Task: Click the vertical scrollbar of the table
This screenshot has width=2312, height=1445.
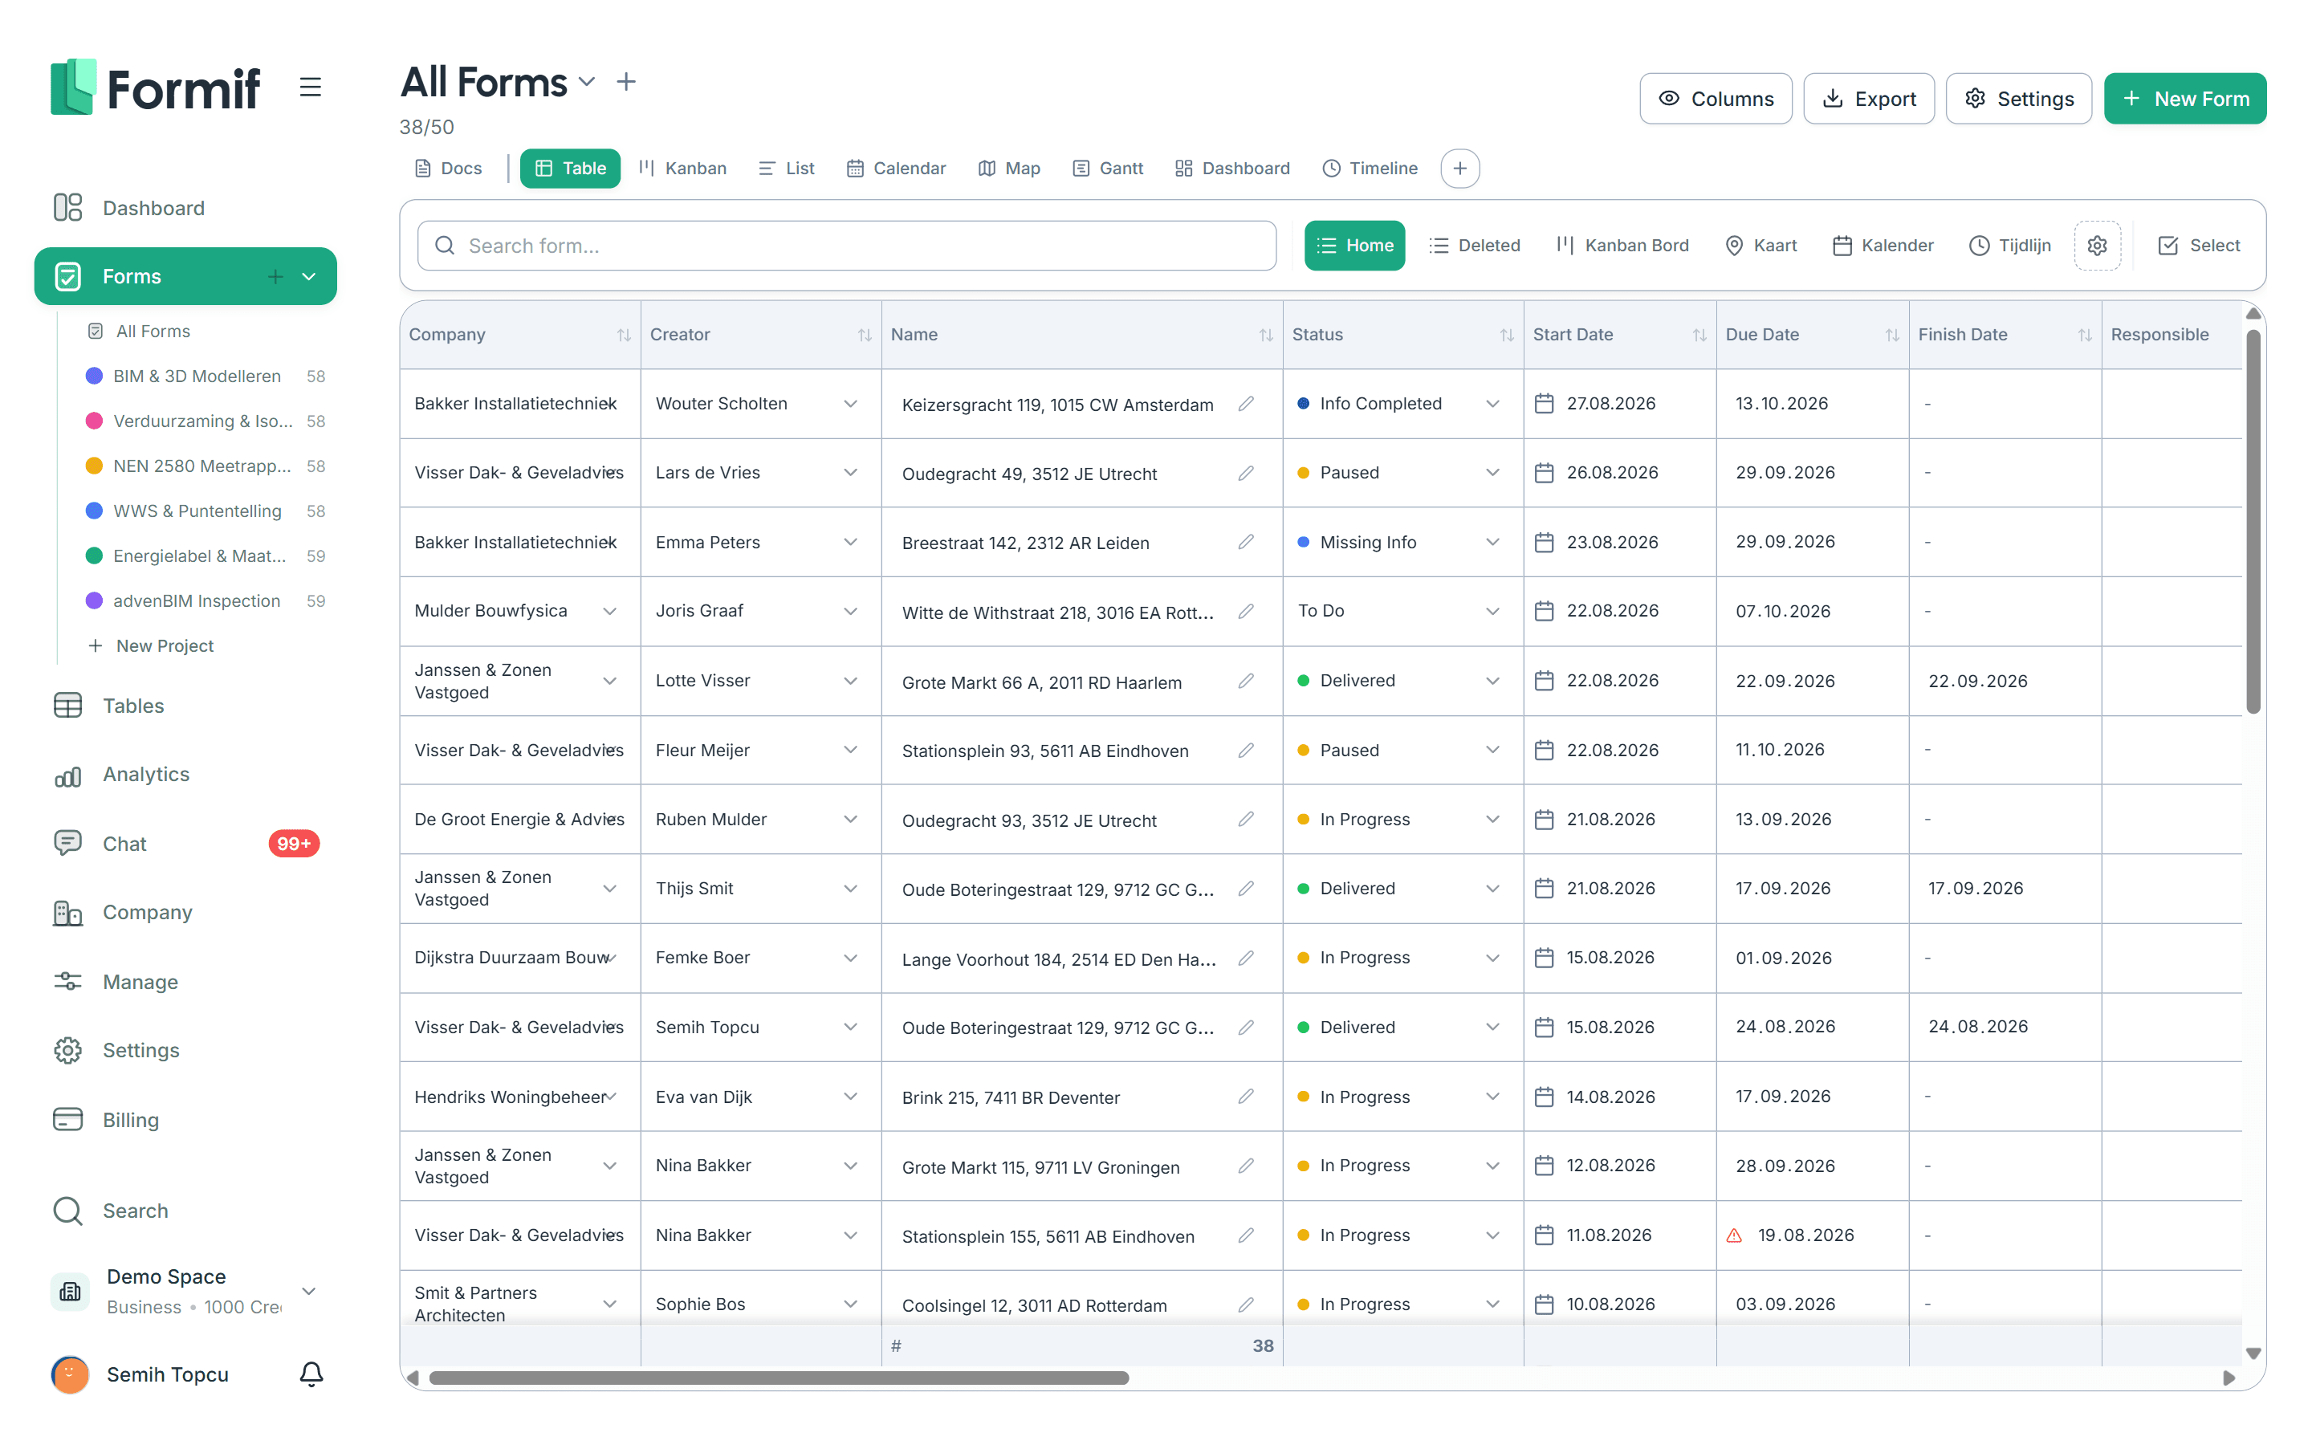Action: tap(2253, 522)
